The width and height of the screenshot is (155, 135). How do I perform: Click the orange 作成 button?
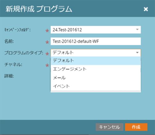pyautogui.click(x=136, y=127)
